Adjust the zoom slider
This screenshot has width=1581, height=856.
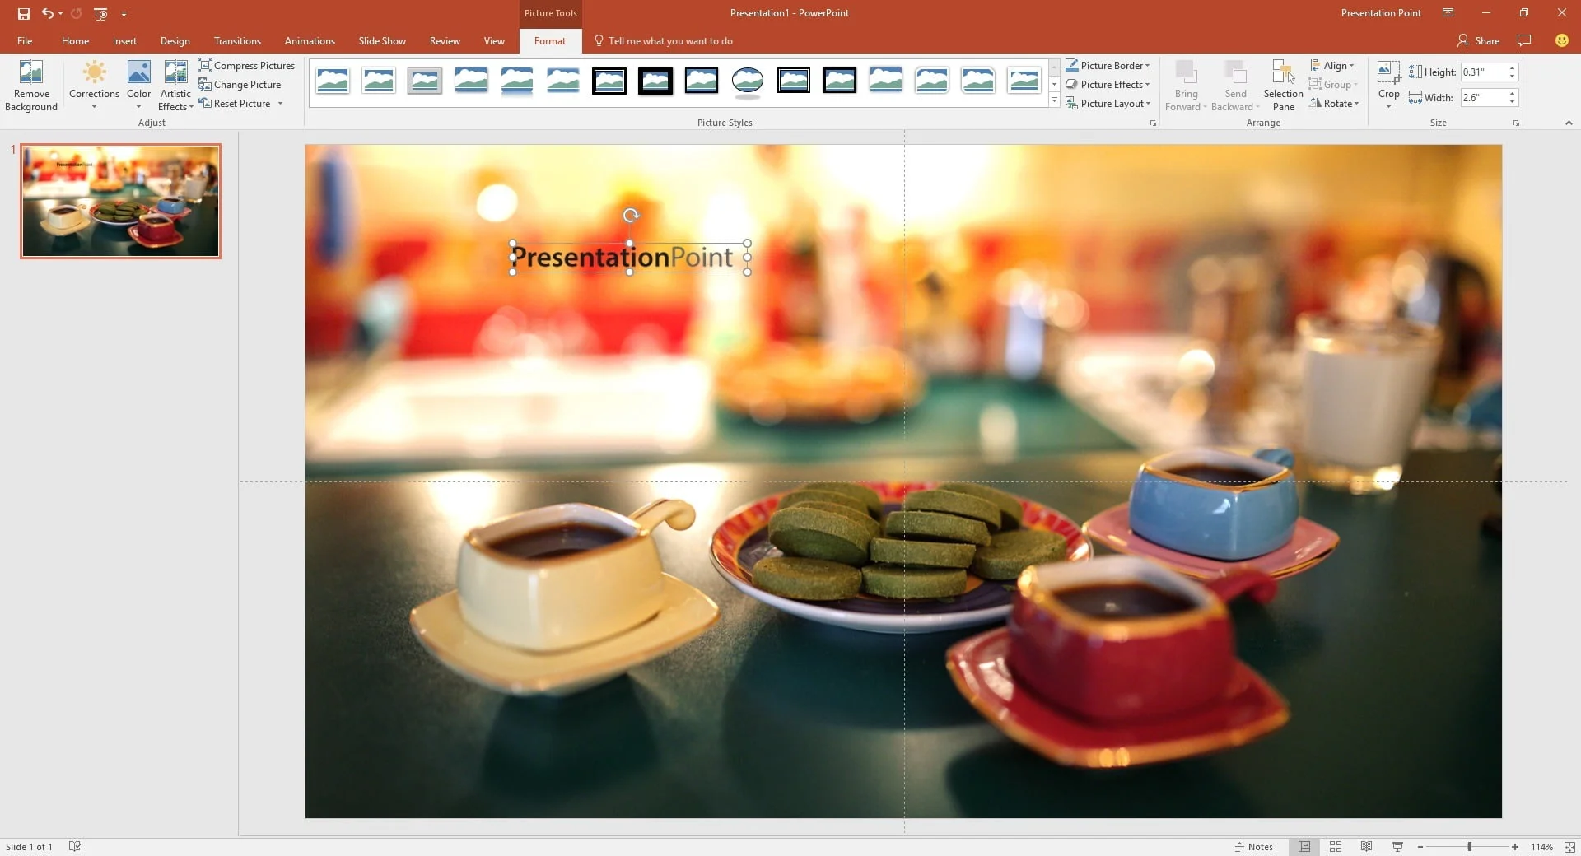pyautogui.click(x=1469, y=846)
